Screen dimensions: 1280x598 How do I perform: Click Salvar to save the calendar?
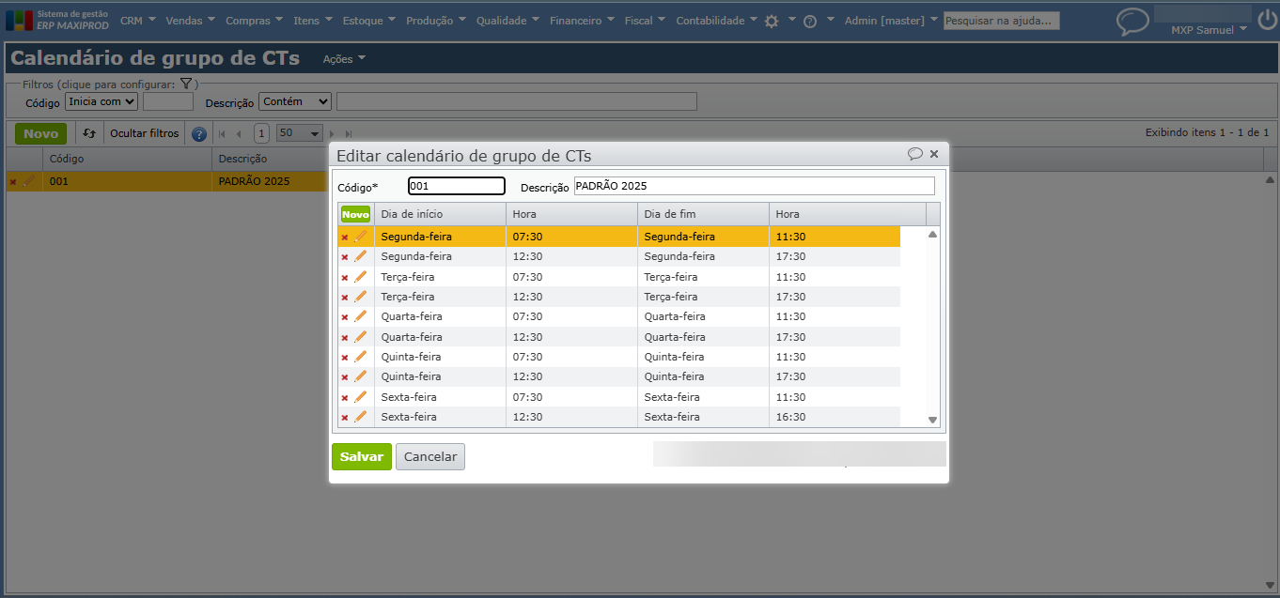coord(362,457)
